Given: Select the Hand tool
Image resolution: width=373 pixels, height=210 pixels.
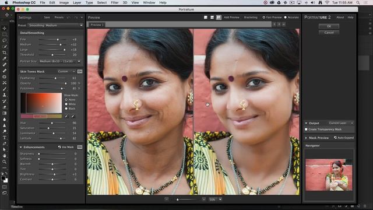Looking at the screenshot, I should [5, 156].
